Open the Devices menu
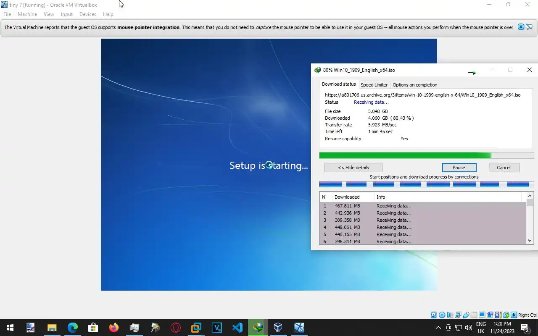This screenshot has width=538, height=336. 88,14
